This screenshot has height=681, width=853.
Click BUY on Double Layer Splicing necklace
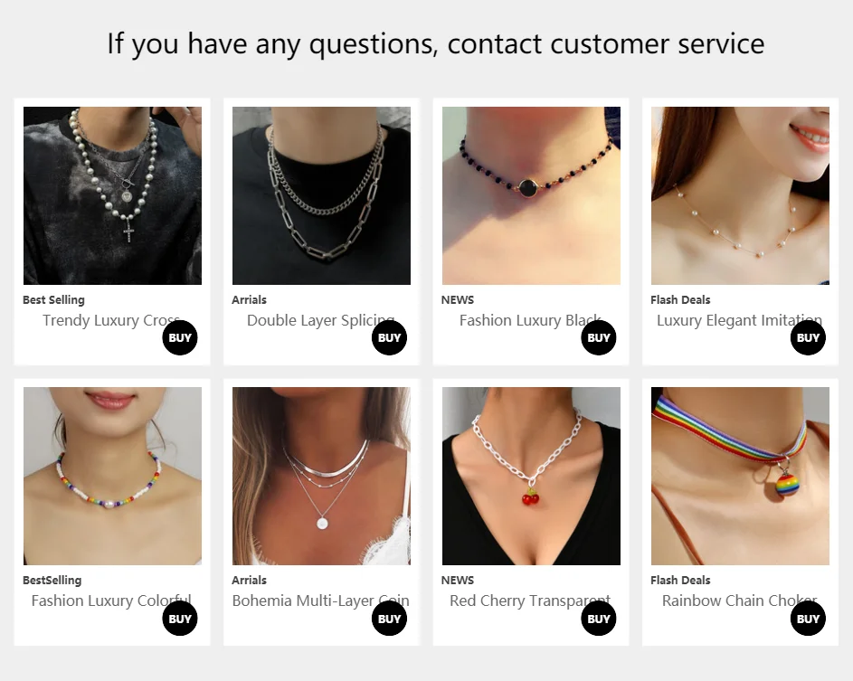(x=390, y=337)
